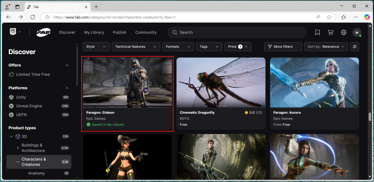The height and width of the screenshot is (182, 374).
Task: Refresh the page
Action: 33,17
